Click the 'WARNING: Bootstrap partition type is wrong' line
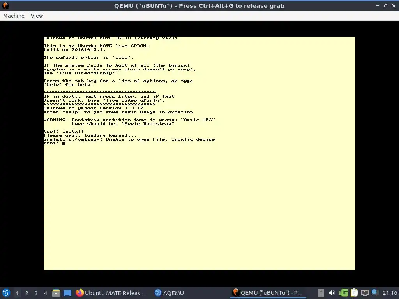 coord(129,120)
